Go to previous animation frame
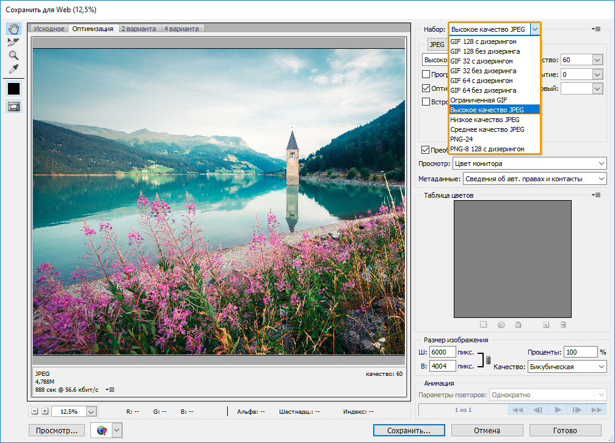Image resolution: width=615 pixels, height=443 pixels. (x=537, y=409)
